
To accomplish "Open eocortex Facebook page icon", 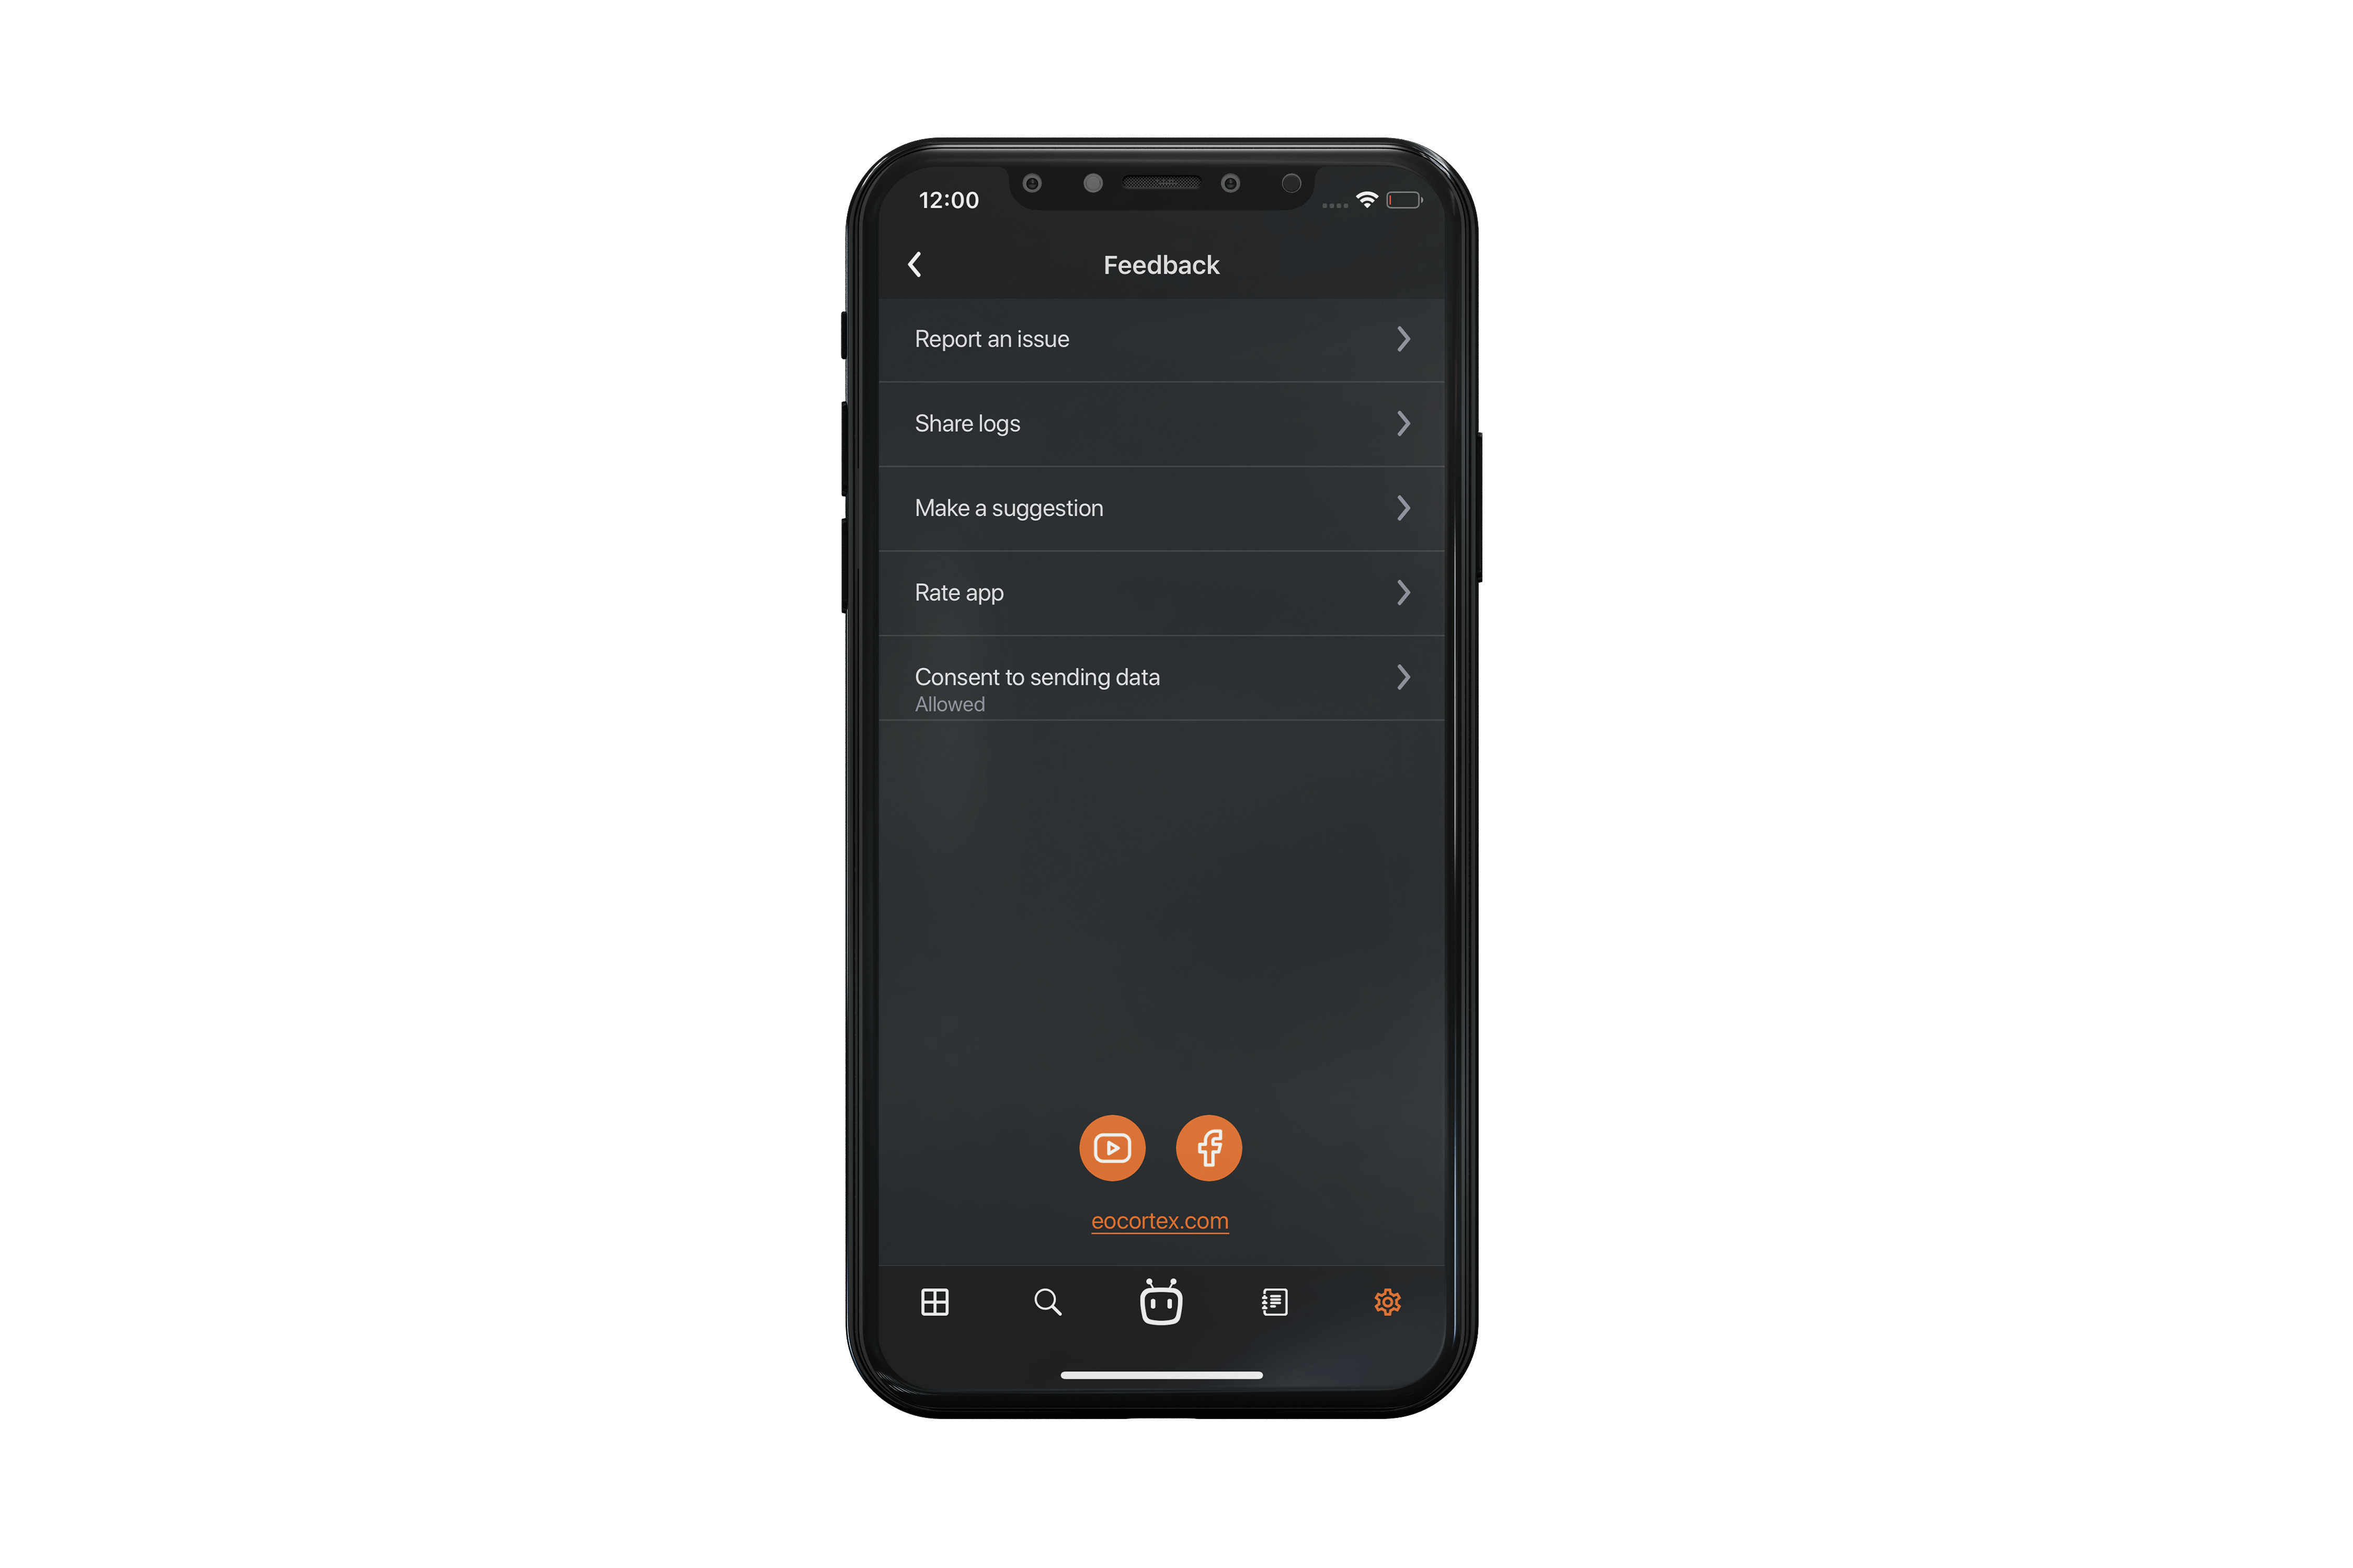I will (x=1210, y=1148).
